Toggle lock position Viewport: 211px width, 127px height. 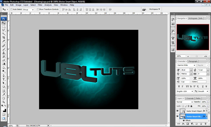coord(188,106)
